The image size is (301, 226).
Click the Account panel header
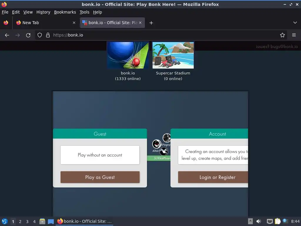tap(209, 134)
